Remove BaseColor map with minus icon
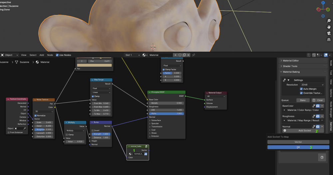This screenshot has height=175, width=333. 322,106
